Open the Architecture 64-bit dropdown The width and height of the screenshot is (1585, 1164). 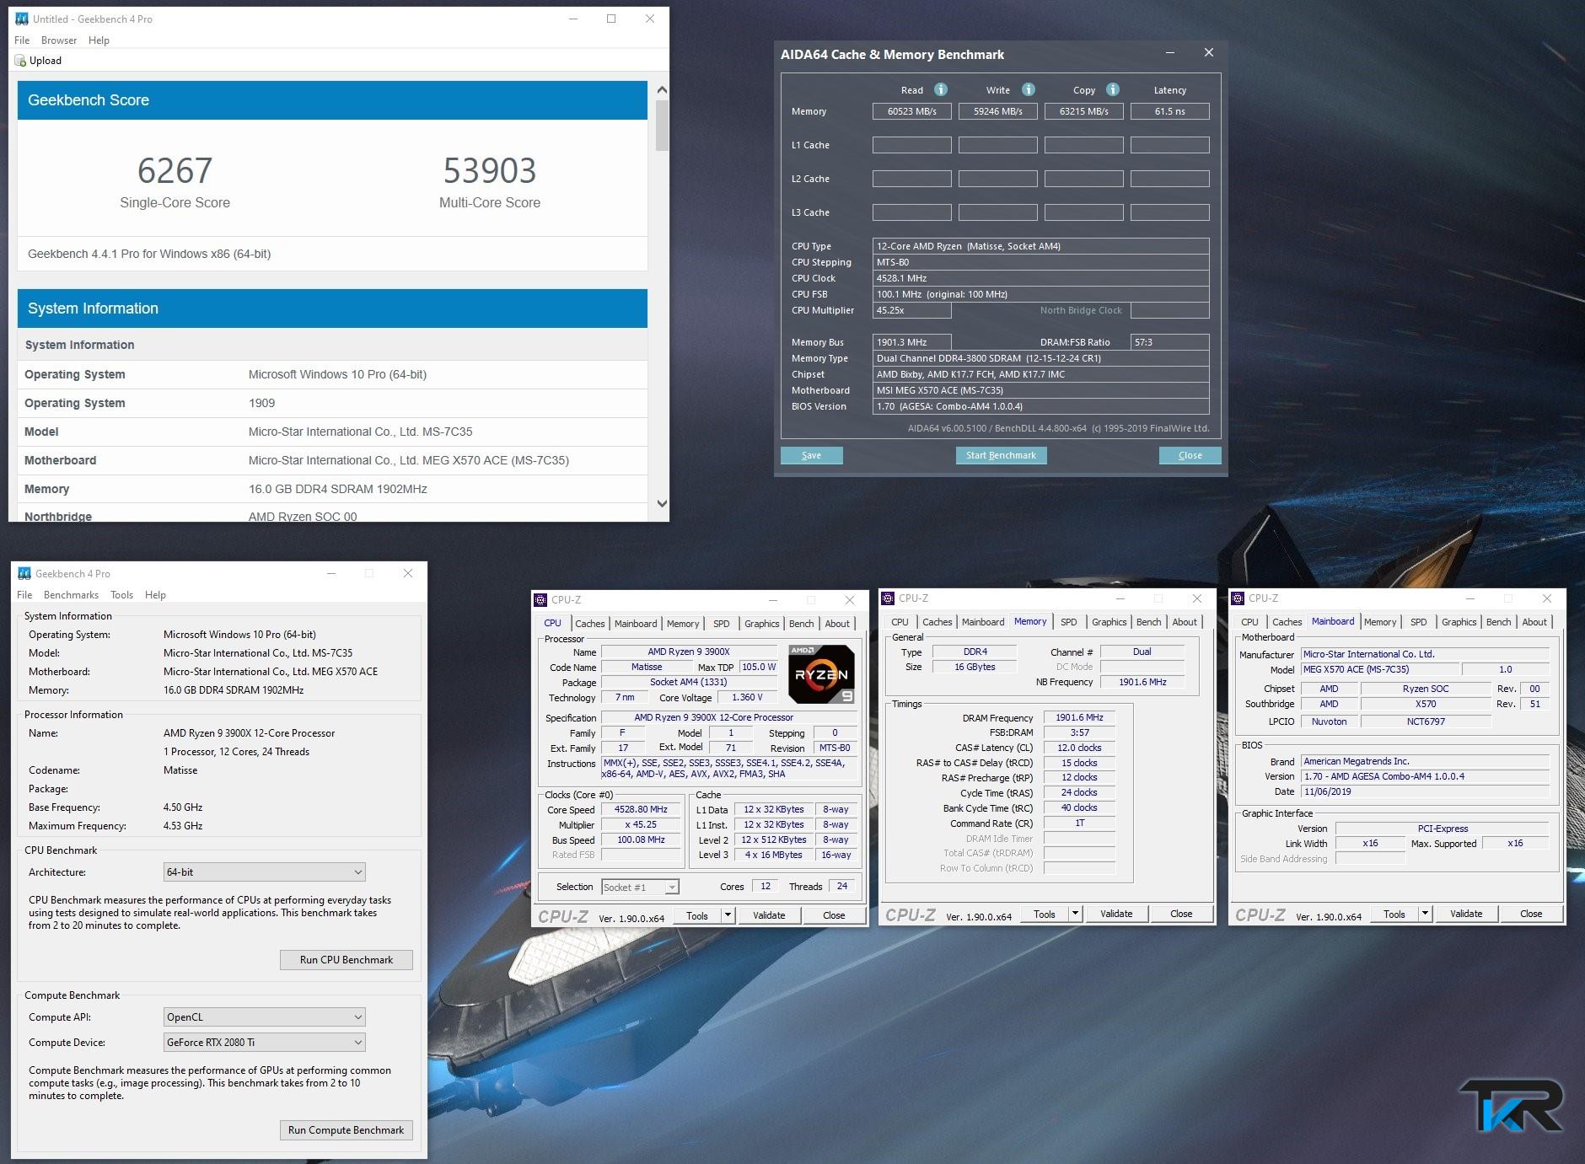pyautogui.click(x=264, y=872)
